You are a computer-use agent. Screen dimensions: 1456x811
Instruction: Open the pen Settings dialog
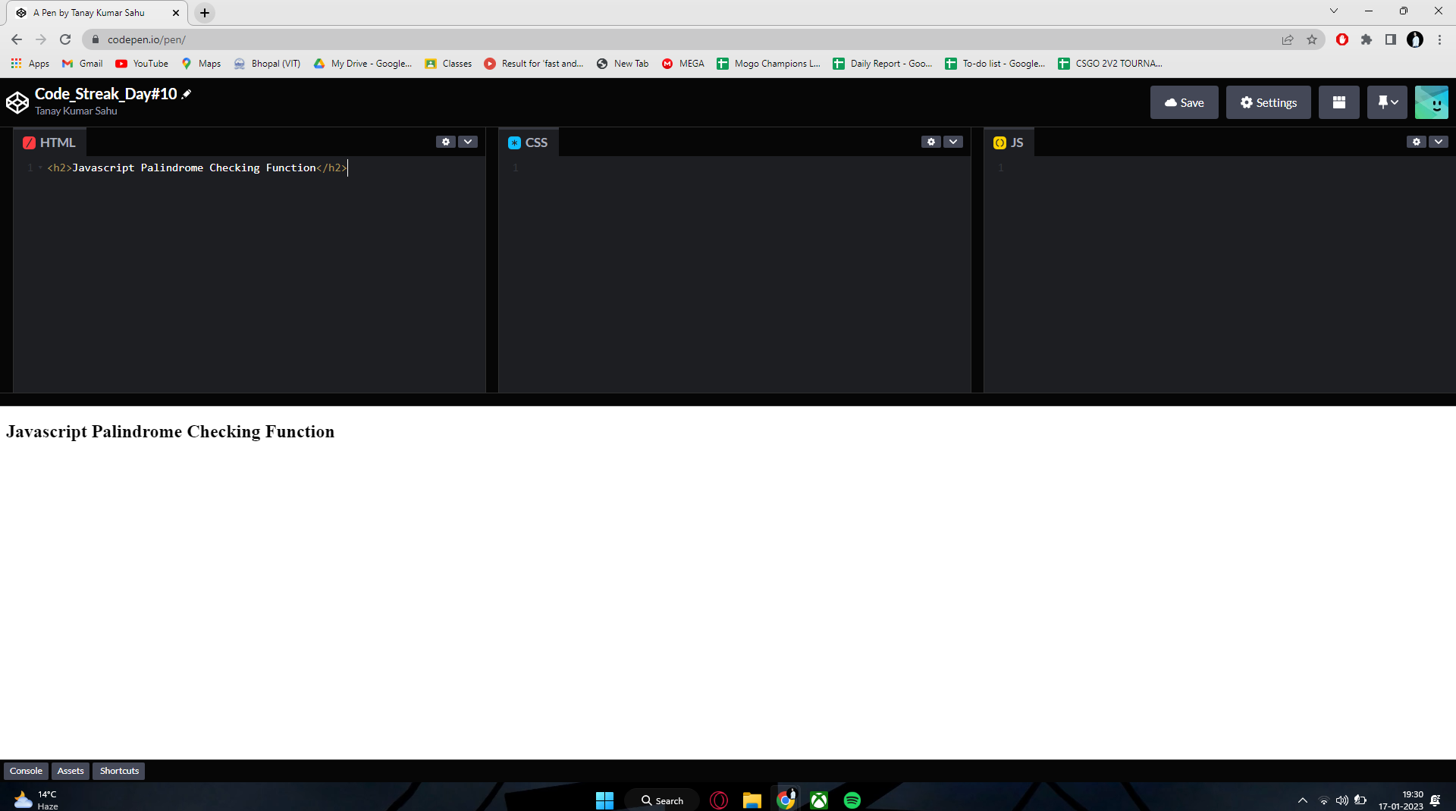point(1268,102)
